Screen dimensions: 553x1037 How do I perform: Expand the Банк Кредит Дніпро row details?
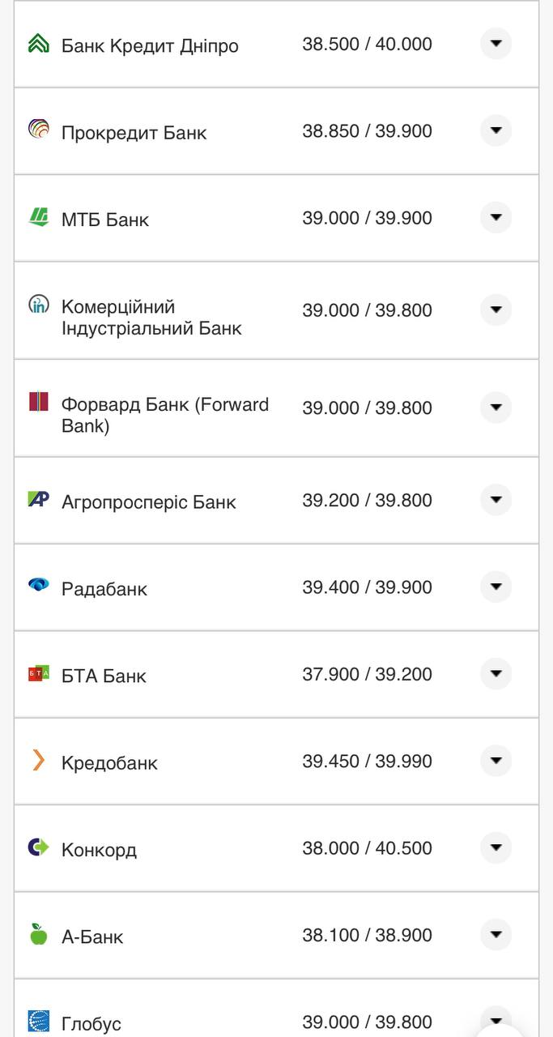tap(496, 43)
